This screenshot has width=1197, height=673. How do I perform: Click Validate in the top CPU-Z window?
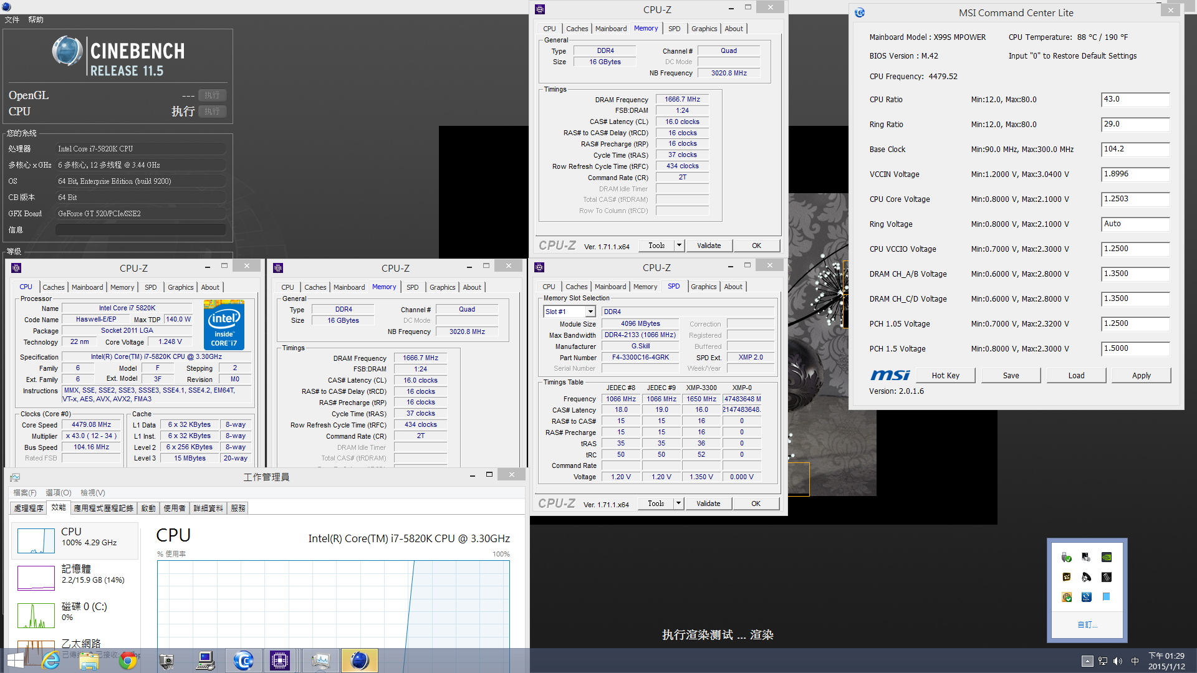(x=709, y=246)
